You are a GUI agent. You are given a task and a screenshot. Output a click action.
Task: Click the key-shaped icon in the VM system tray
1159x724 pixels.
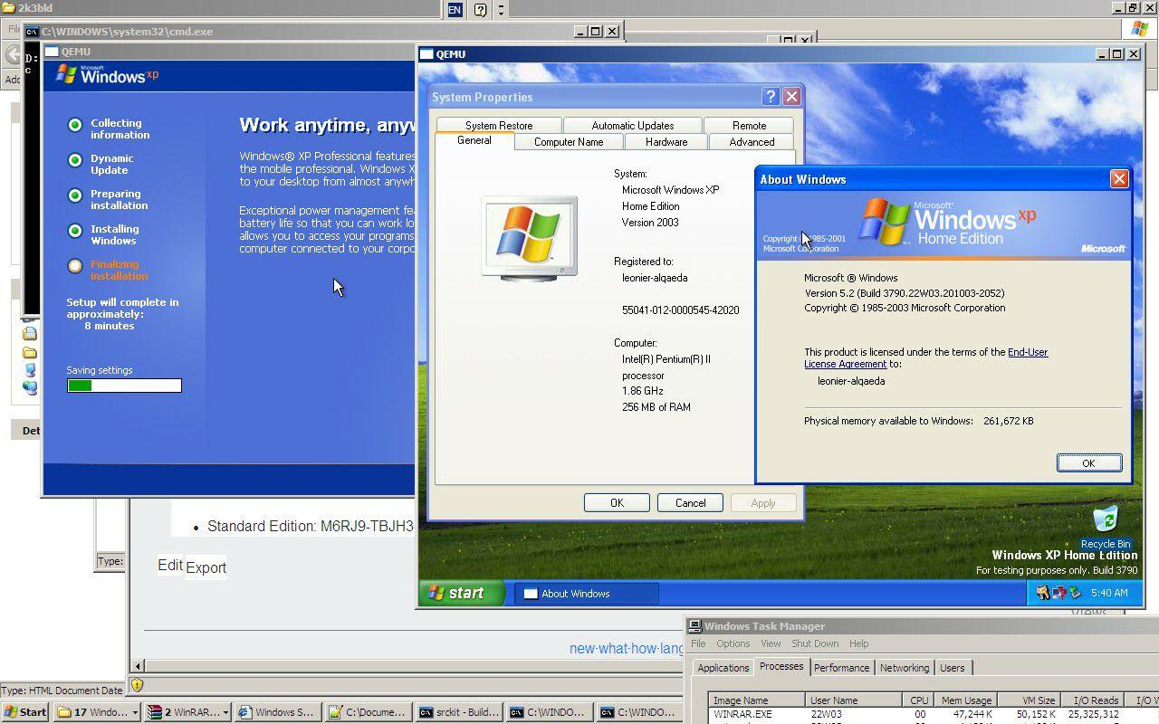(1043, 593)
